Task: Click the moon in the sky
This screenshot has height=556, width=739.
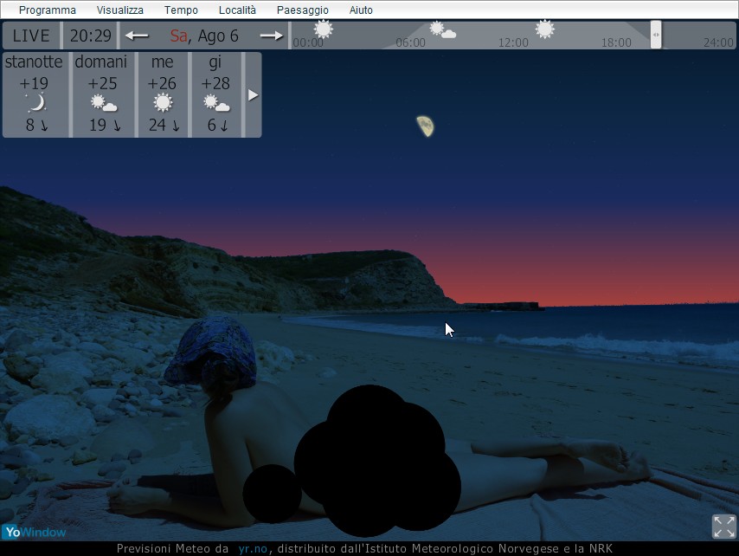Action: tap(426, 126)
